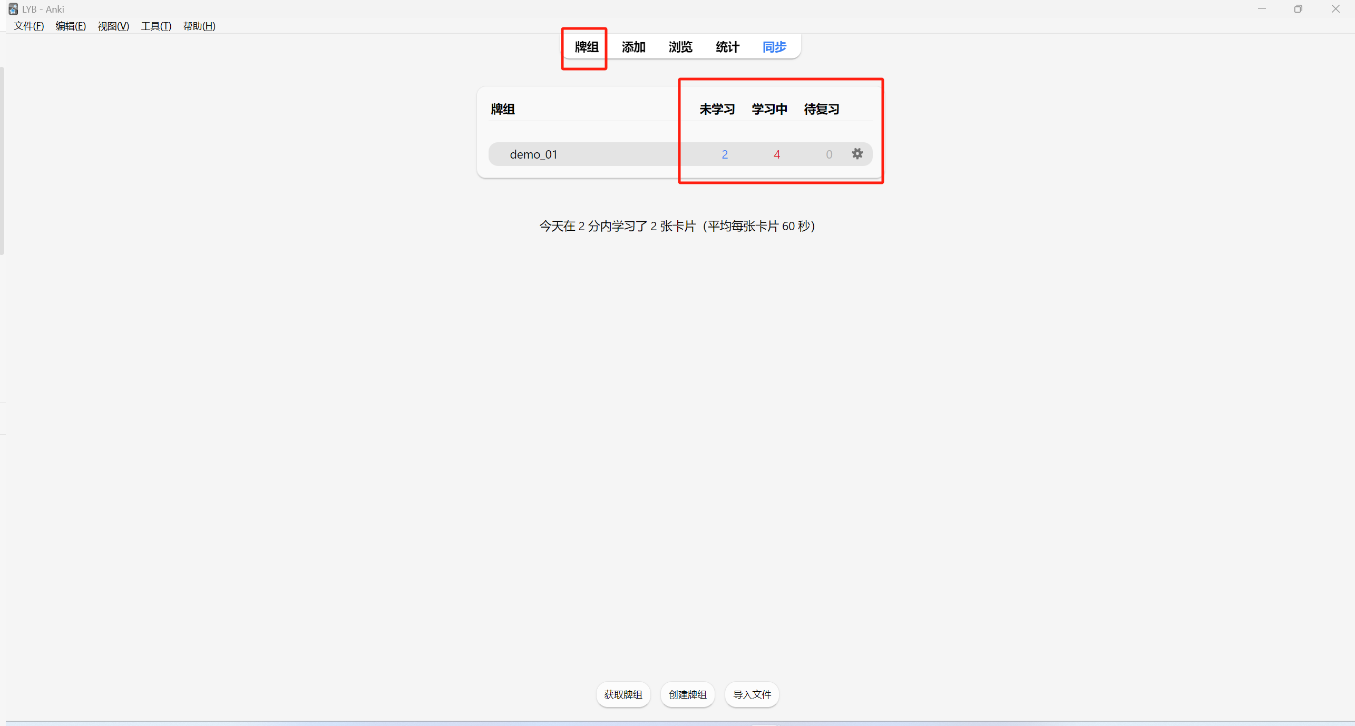Open the 帮助(H) menu
Viewport: 1355px width, 726px height.
point(199,26)
